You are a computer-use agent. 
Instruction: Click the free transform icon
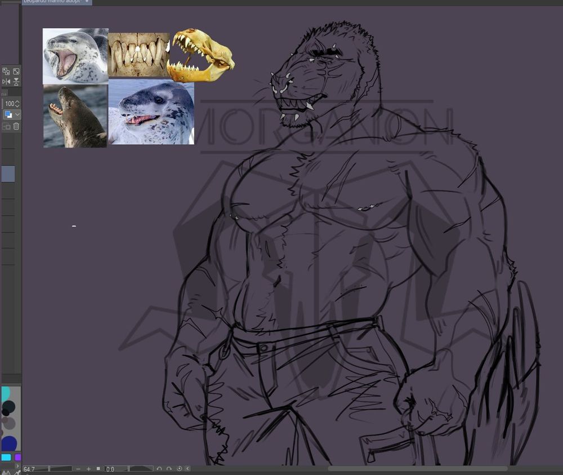[16, 71]
